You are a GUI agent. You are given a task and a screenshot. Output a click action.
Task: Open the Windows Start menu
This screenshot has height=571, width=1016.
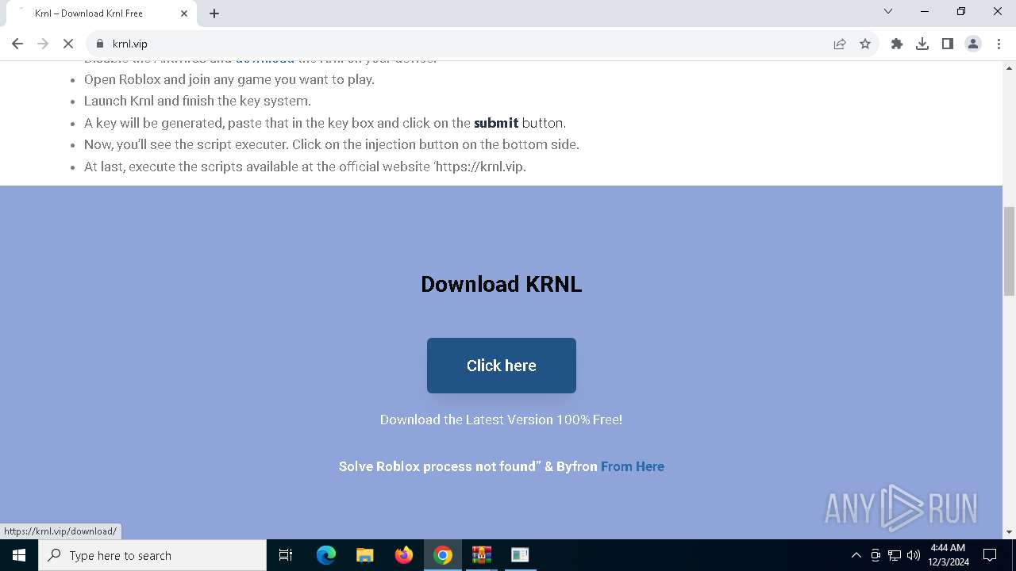(19, 555)
